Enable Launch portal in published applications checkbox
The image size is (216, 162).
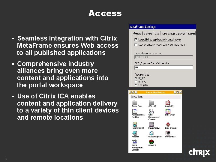[136, 45]
